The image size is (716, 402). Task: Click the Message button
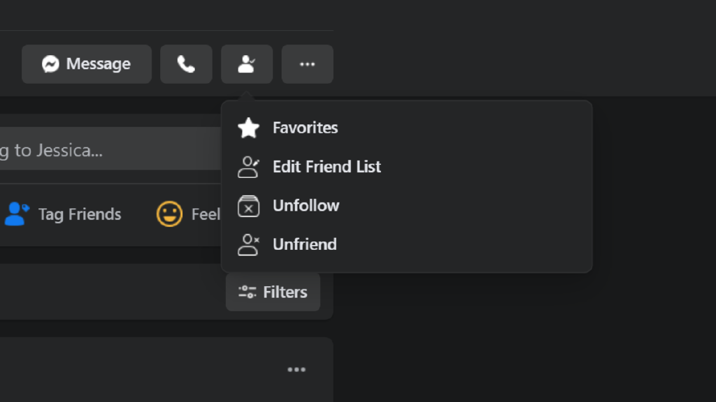click(x=86, y=64)
